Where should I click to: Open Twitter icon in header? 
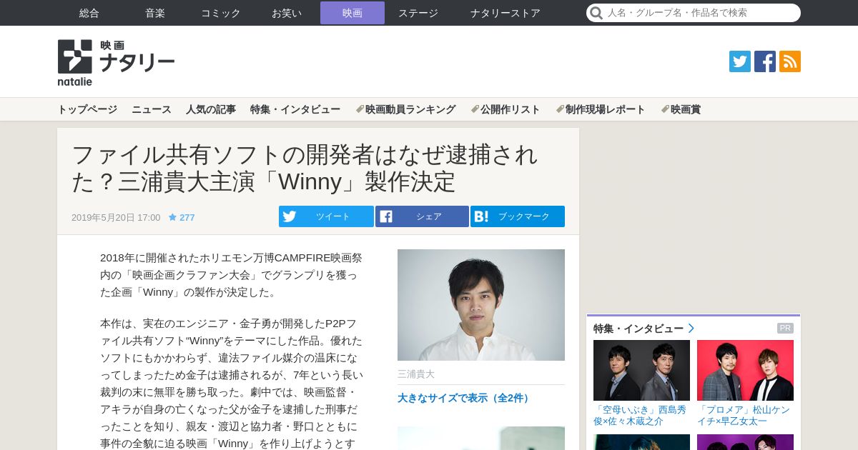(740, 61)
